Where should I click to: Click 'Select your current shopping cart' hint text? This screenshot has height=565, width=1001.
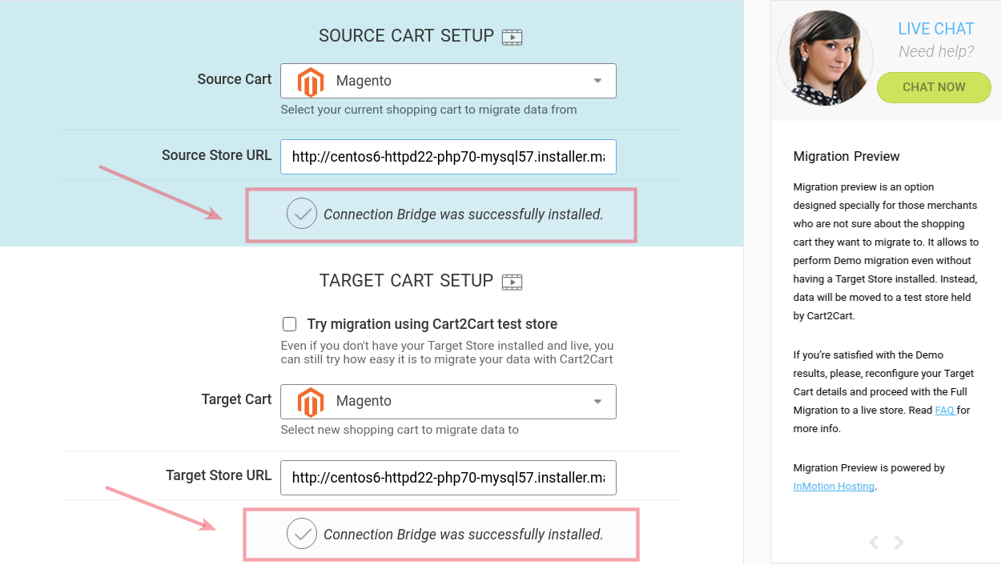tap(428, 110)
